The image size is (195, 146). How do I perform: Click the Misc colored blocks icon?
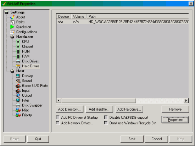coord(18,110)
